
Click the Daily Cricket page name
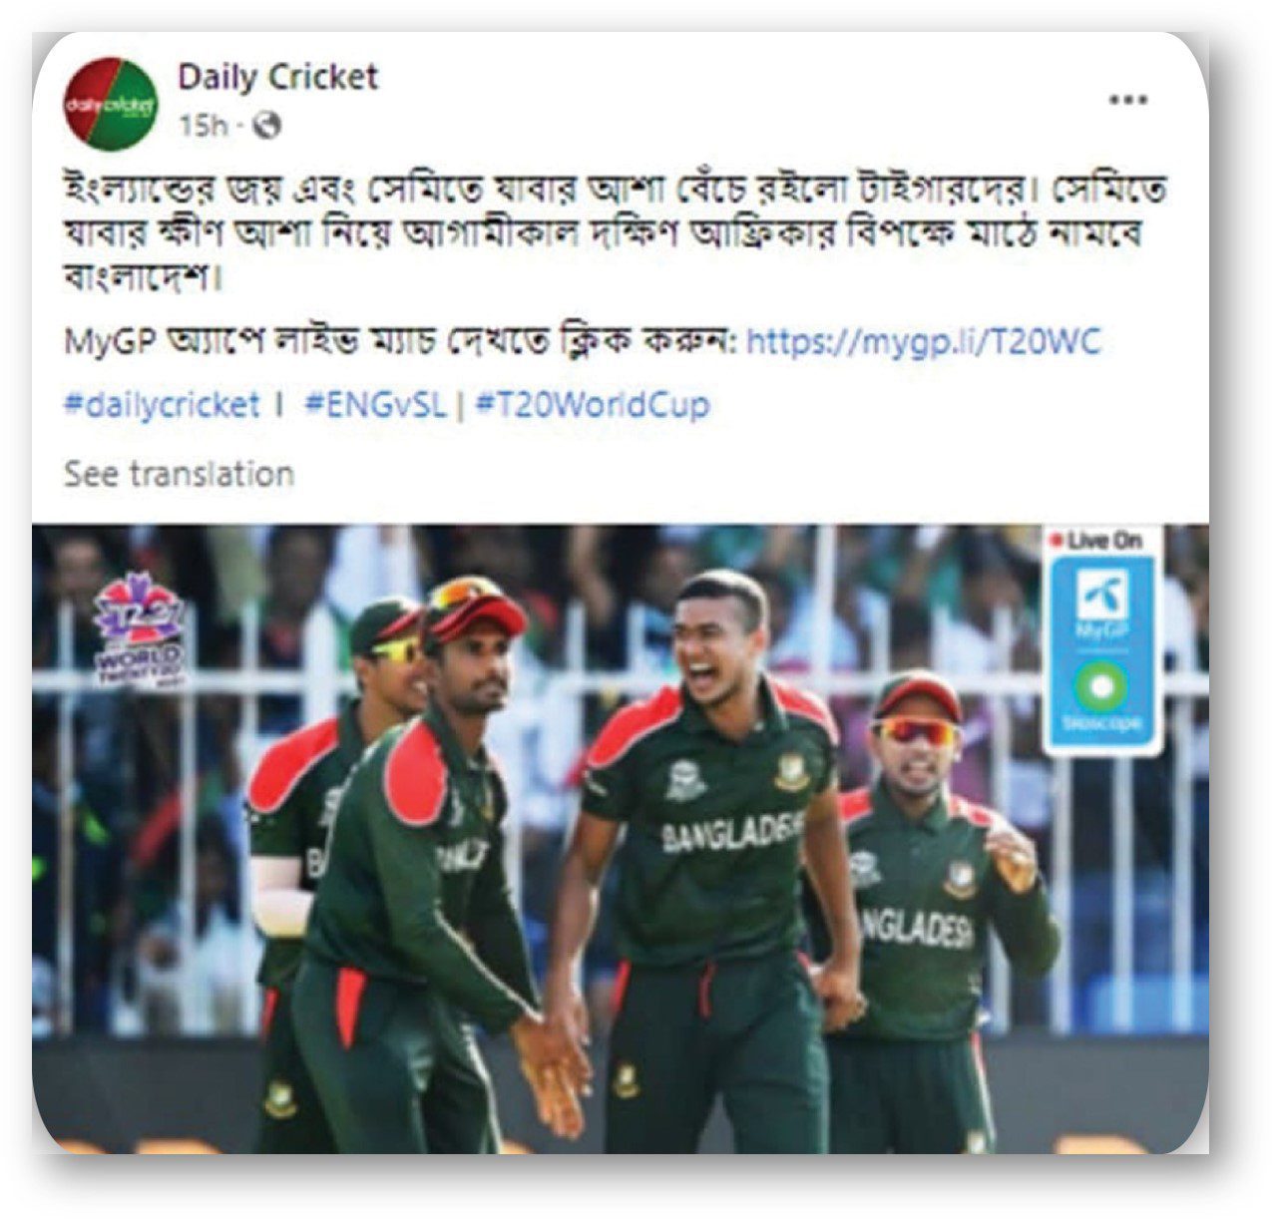coord(277,78)
